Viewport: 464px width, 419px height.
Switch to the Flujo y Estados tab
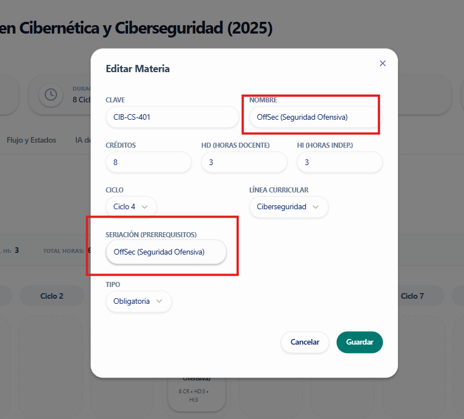pyautogui.click(x=31, y=140)
